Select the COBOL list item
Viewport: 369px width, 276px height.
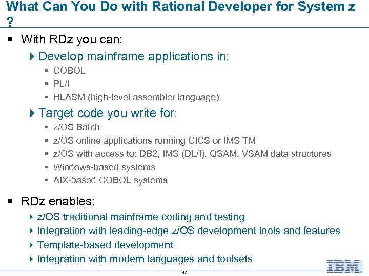tap(69, 71)
